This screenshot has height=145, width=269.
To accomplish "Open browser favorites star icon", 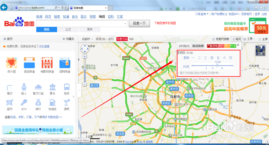I will (261, 8).
